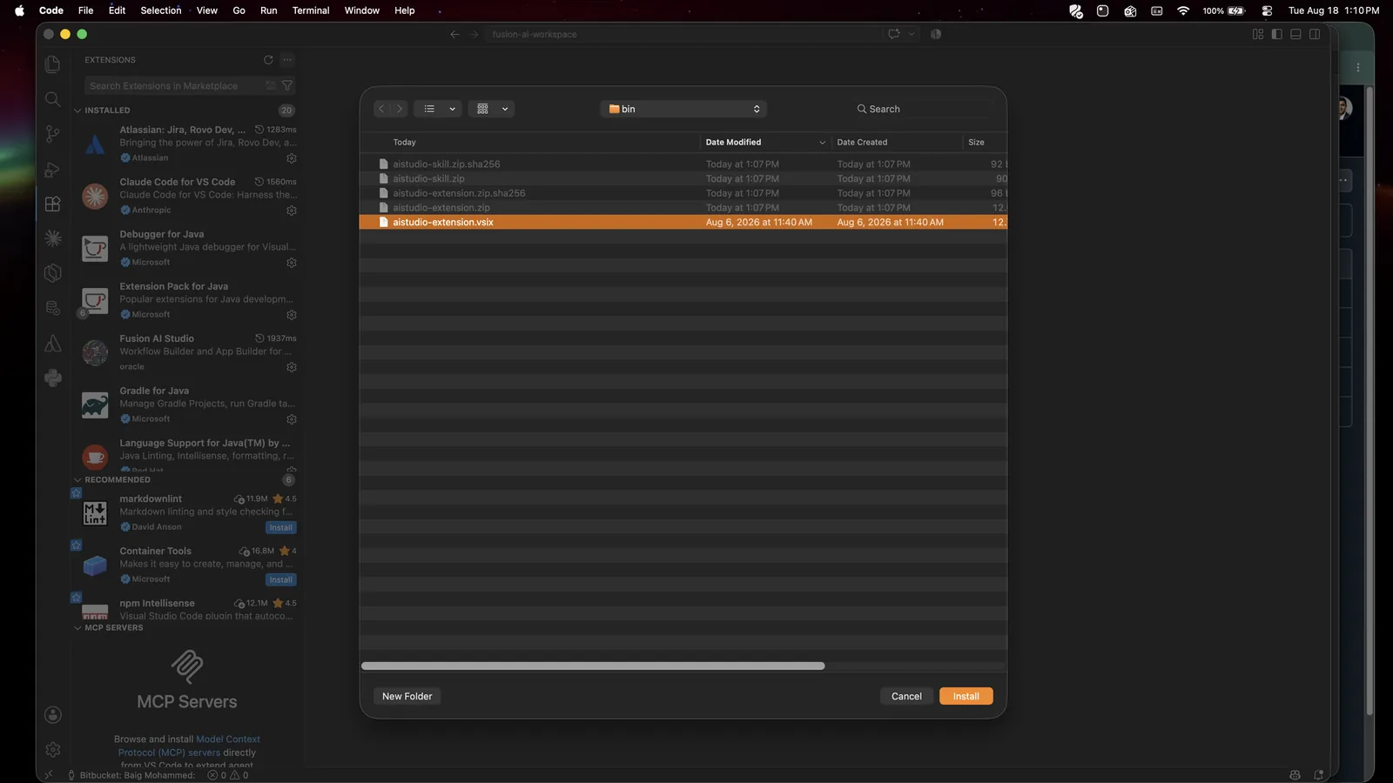Open the Python icon in activity bar
Image resolution: width=1393 pixels, height=783 pixels.
tap(52, 378)
